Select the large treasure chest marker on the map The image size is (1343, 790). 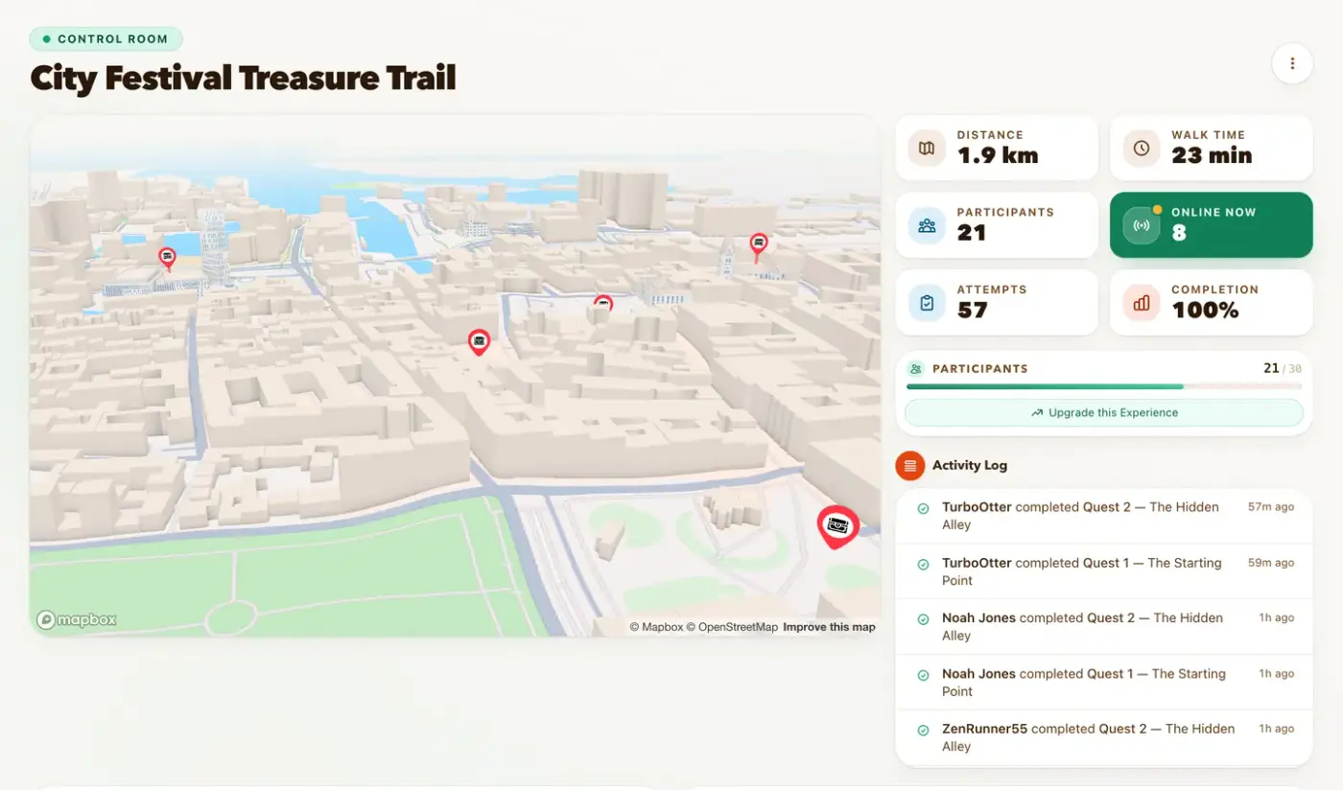point(837,526)
